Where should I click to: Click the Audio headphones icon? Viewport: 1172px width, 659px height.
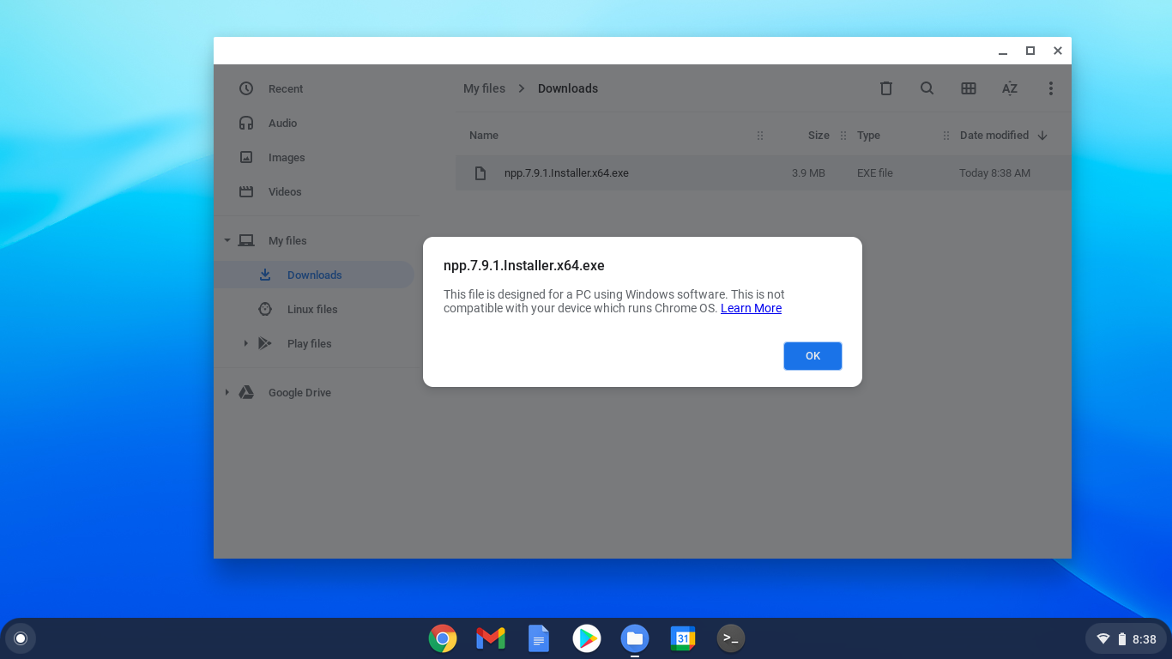click(246, 123)
